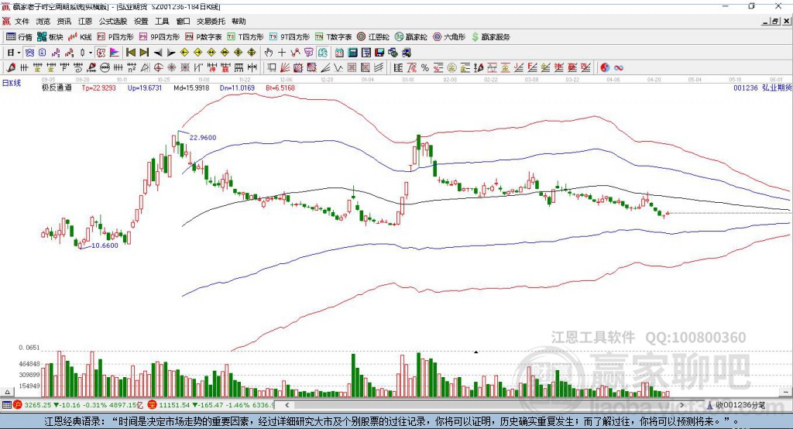Image resolution: width=793 pixels, height=429 pixels.
Task: Jump to first bar icon
Action: click(130, 53)
